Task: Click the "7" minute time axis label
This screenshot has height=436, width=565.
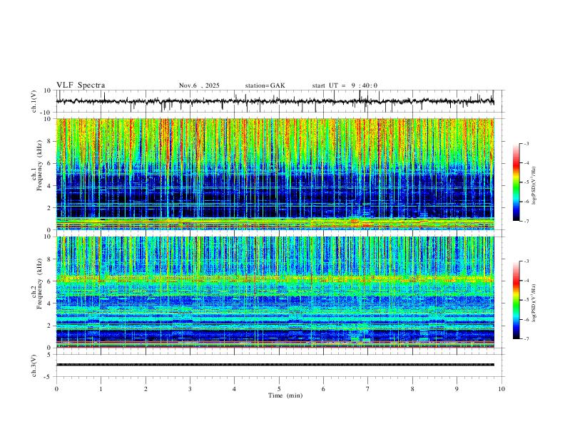Action: point(368,389)
